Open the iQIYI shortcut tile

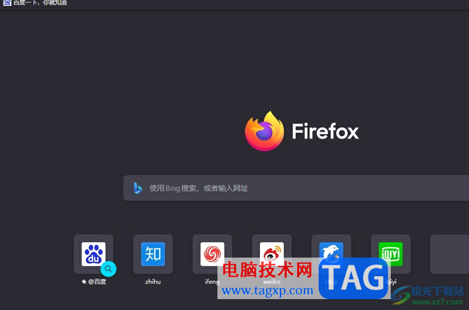pyautogui.click(x=391, y=254)
